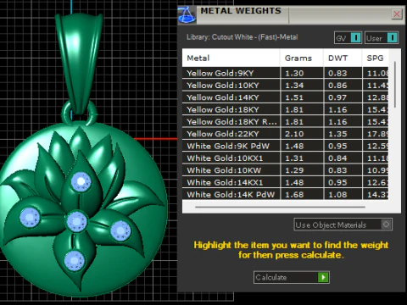Screen dimensions: 407x305
Task: Select the Yellow Gold:9KY row
Action: coord(285,73)
